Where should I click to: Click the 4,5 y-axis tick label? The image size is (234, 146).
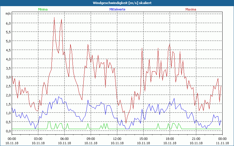point(8,50)
